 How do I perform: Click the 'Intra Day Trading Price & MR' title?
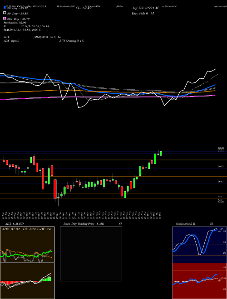pyautogui.click(x=84, y=224)
